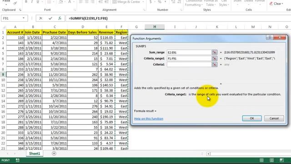Toggle Bold formatting in ribbon
The height and width of the screenshot is (164, 291).
pyautogui.click(x=26, y=2)
